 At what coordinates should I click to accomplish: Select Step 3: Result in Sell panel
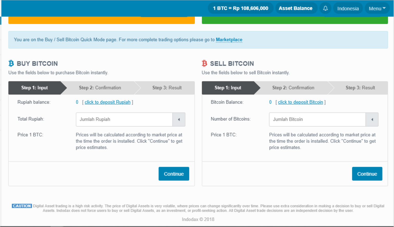[360, 88]
